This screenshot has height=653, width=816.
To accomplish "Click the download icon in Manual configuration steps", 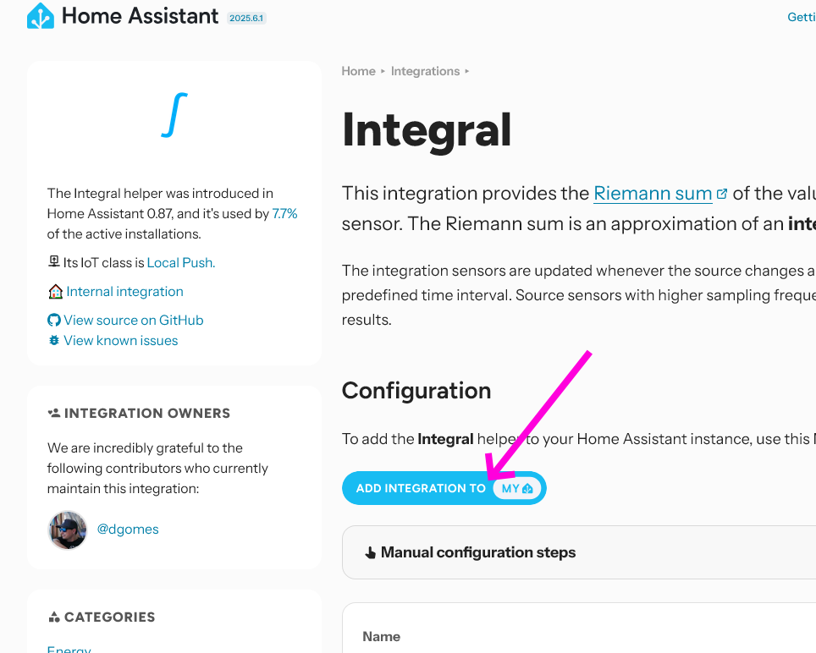I will pos(371,551).
